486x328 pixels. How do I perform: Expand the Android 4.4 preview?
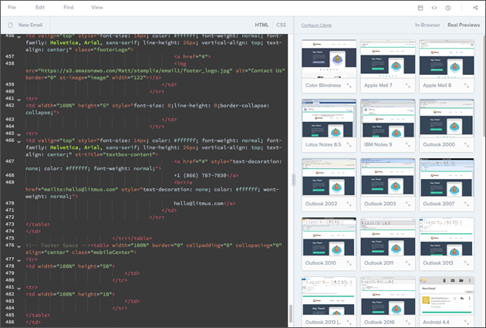tap(467, 323)
